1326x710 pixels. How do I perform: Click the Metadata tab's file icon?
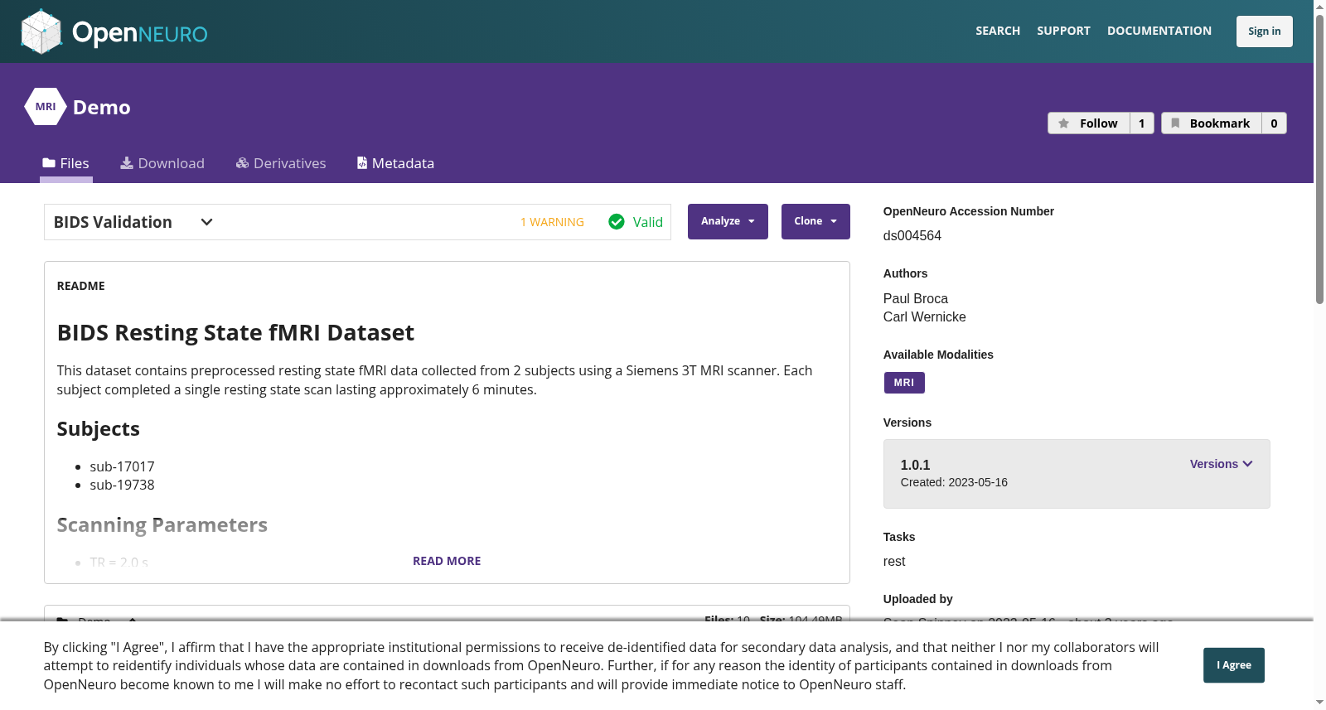click(x=362, y=163)
